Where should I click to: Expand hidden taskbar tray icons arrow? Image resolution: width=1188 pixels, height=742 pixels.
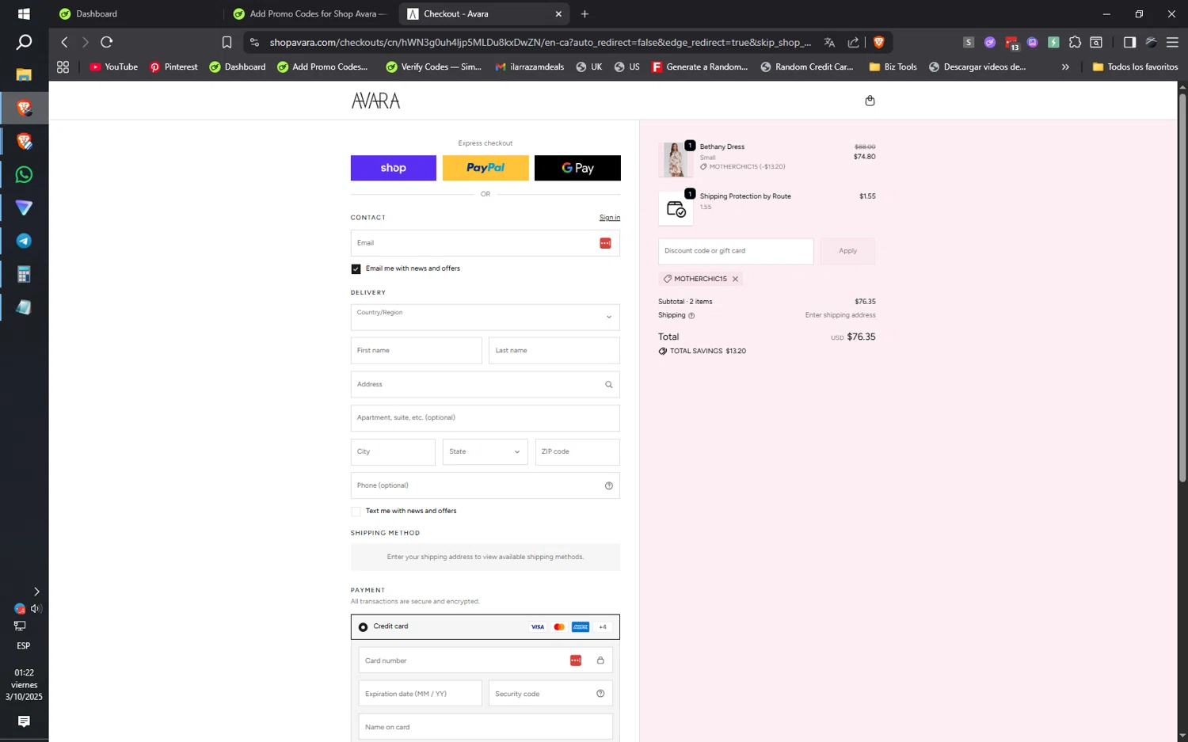[x=36, y=592]
